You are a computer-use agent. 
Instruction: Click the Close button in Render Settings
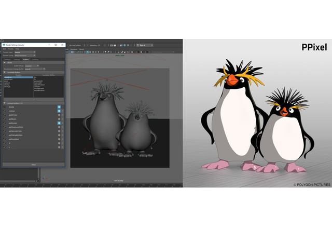tap(33, 164)
